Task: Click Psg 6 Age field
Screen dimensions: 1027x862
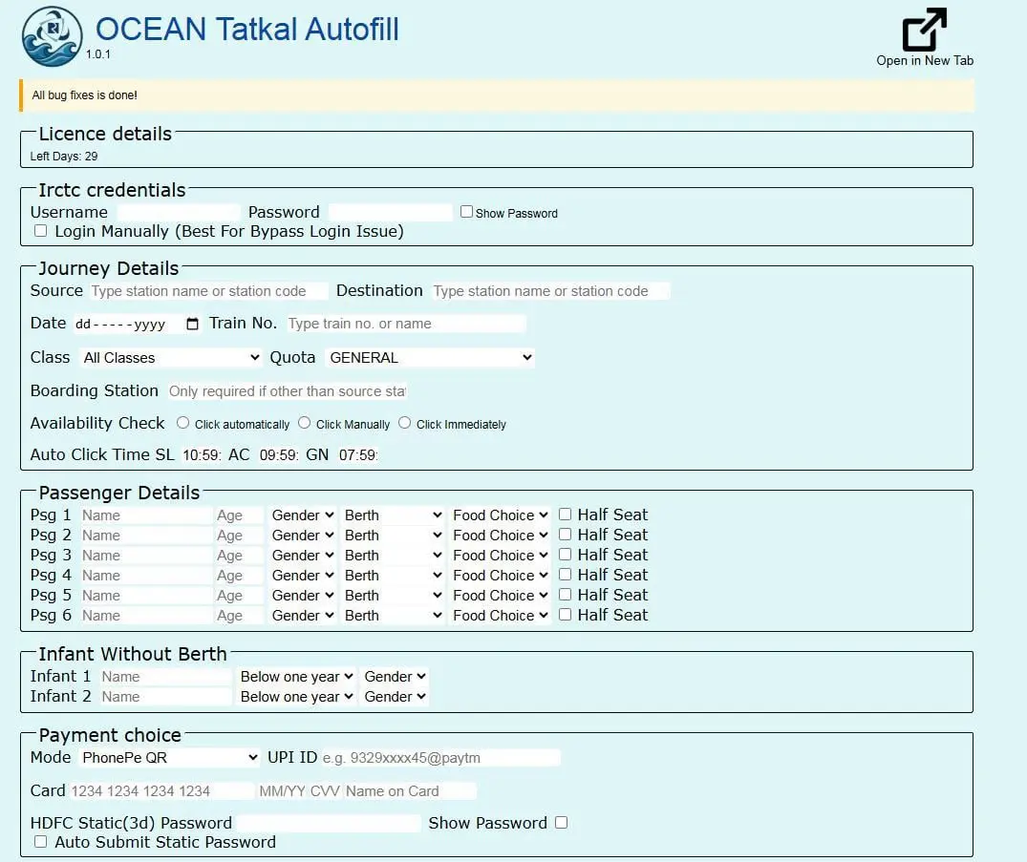Action: coord(239,616)
